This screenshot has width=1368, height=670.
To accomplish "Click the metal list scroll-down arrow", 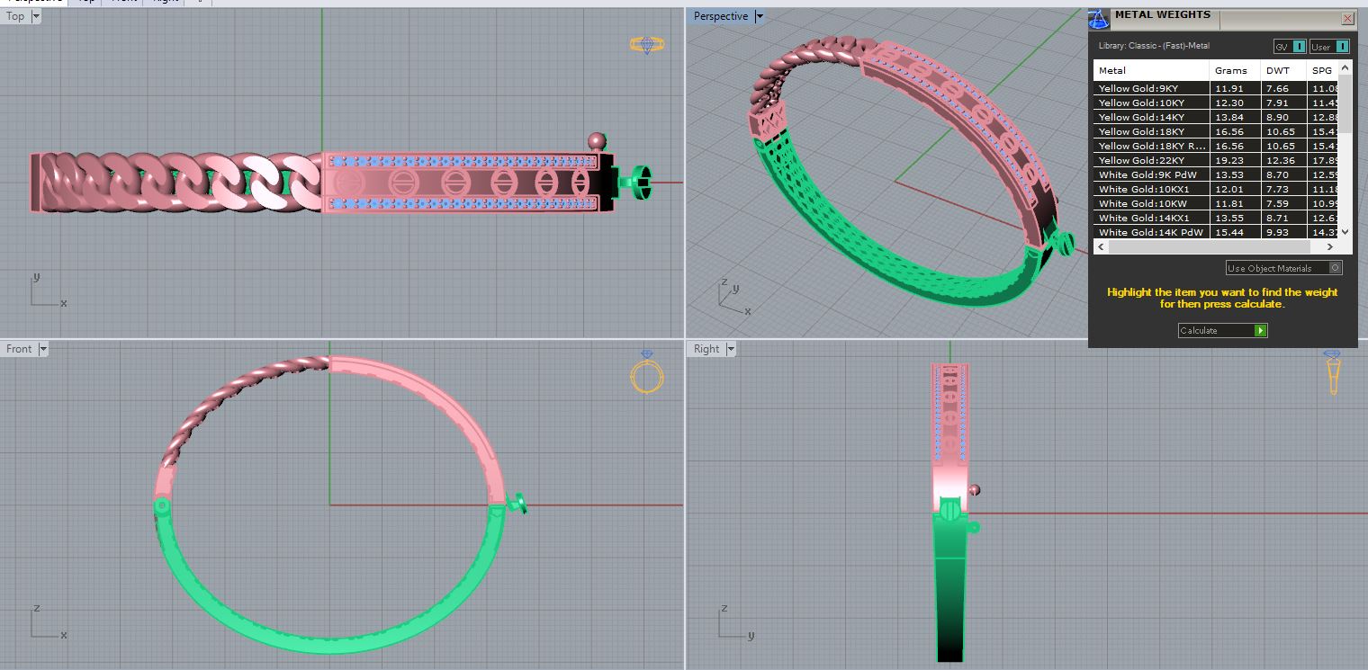I will [x=1345, y=232].
